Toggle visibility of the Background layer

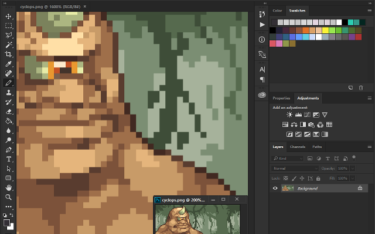(275, 188)
